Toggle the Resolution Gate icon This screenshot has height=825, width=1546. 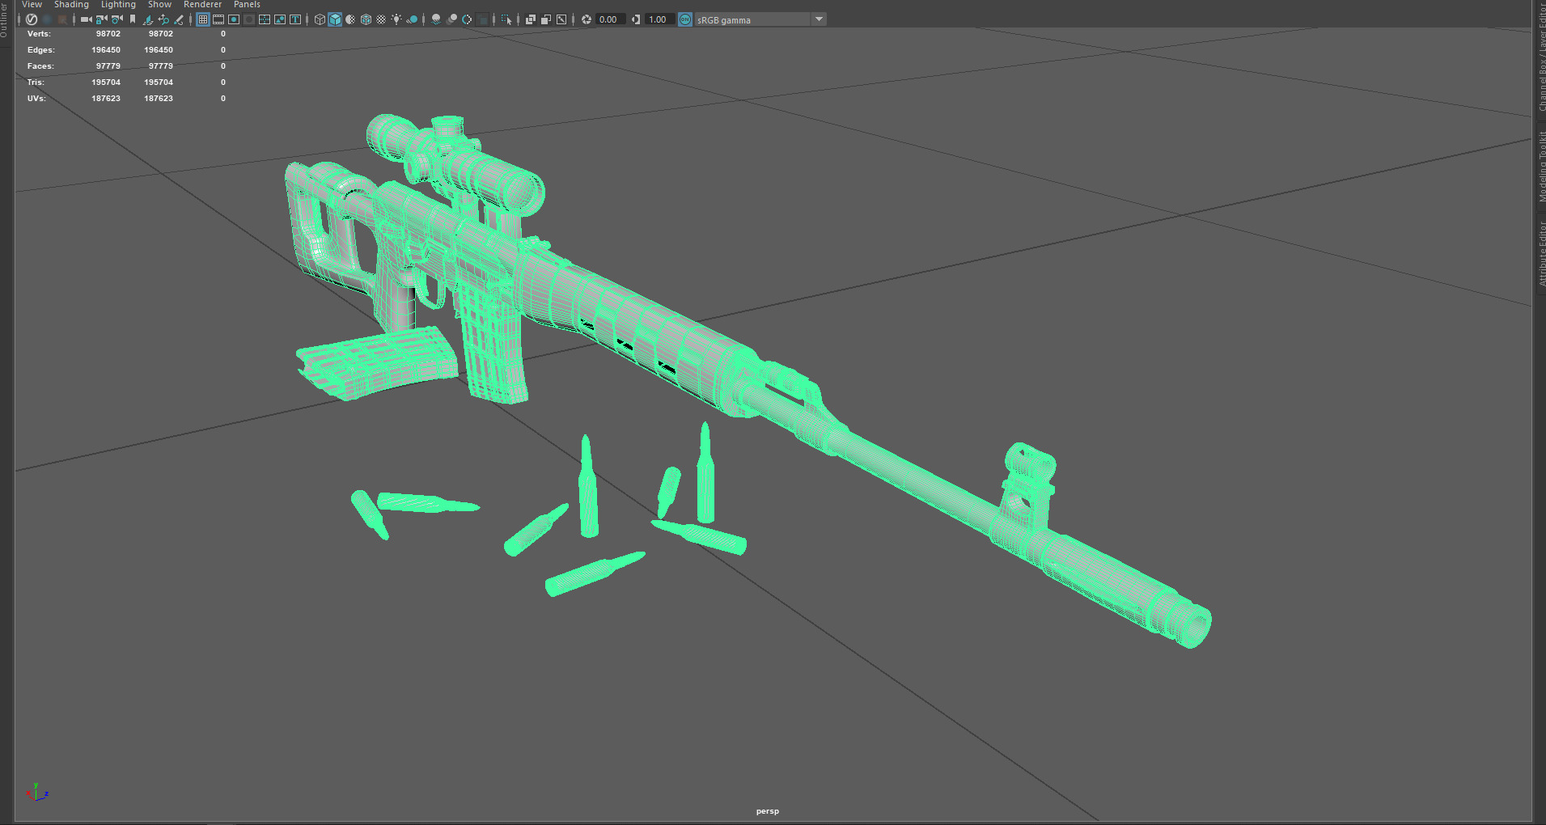[234, 19]
